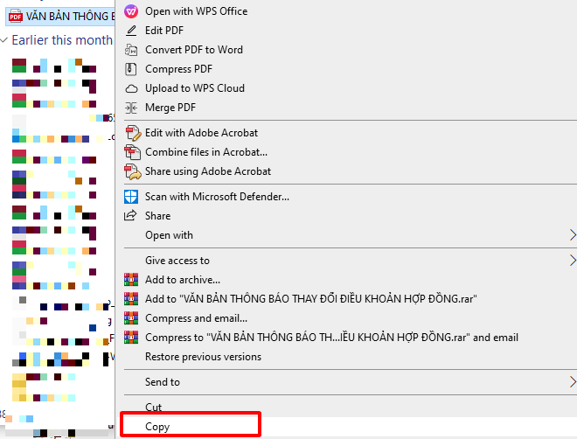Viewport: 577px width, 439px height.
Task: Select Restore previous versions
Action: pyautogui.click(x=203, y=357)
